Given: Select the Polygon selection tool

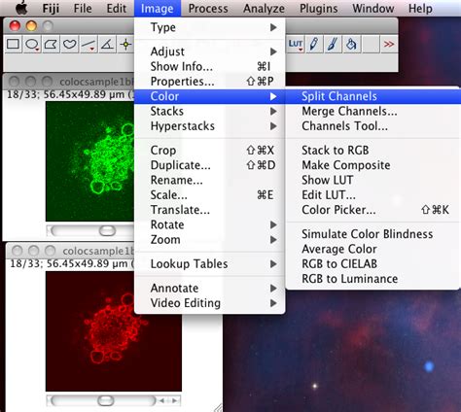Looking at the screenshot, I should [x=51, y=45].
